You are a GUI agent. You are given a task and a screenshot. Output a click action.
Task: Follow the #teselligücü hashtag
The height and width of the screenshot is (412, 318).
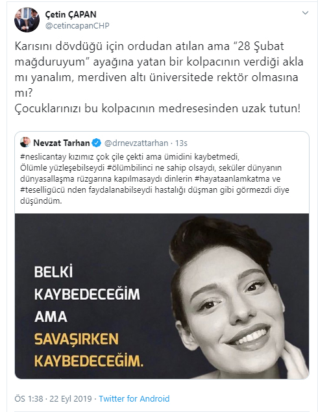(43, 189)
